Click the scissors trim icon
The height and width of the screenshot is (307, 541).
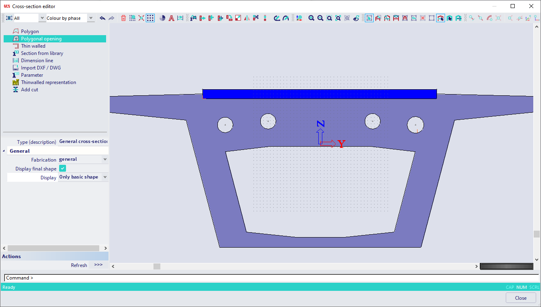(256, 18)
